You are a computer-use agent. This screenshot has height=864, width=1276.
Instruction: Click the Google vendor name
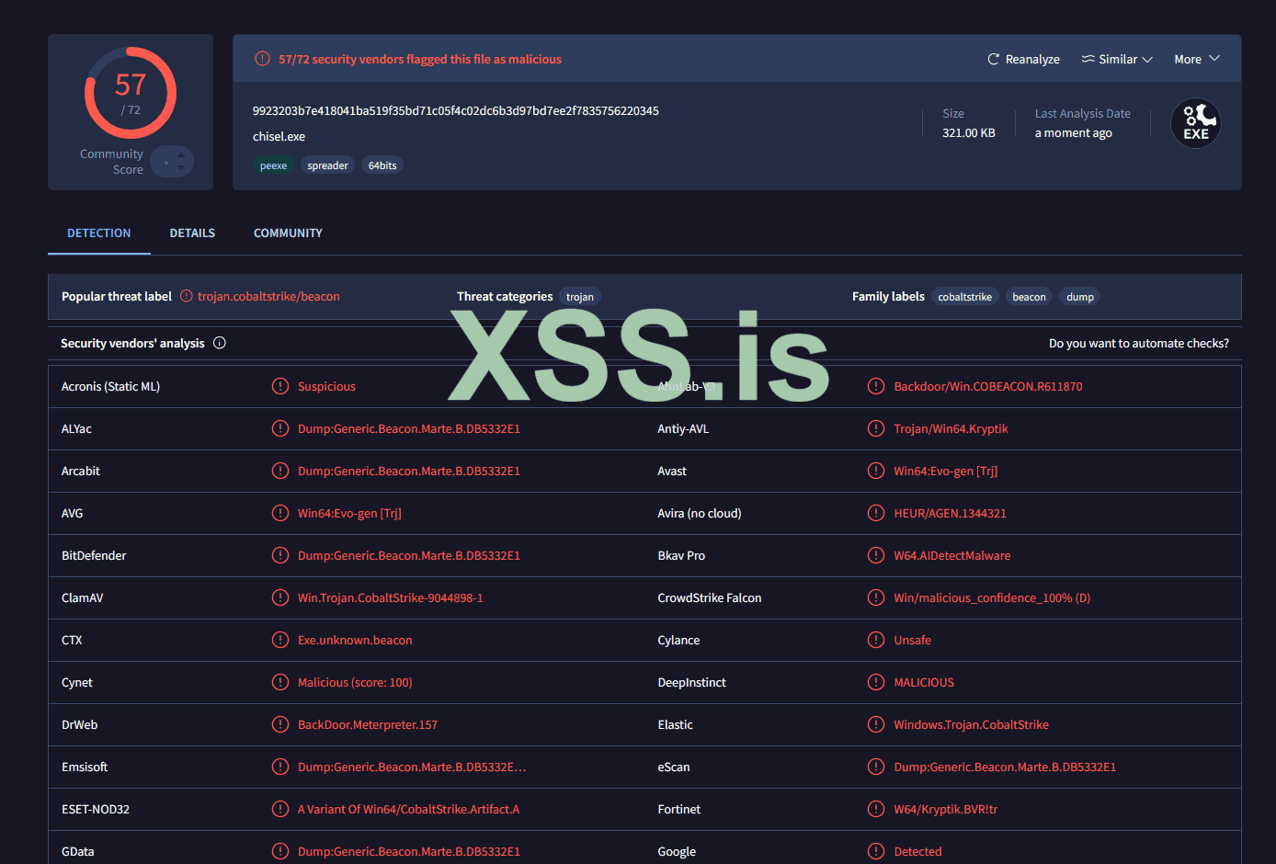[677, 851]
